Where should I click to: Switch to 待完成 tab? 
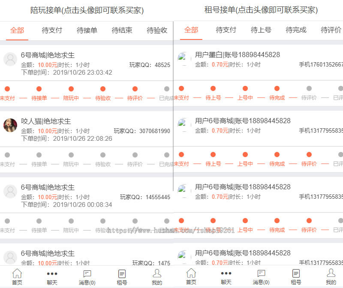(x=296, y=30)
